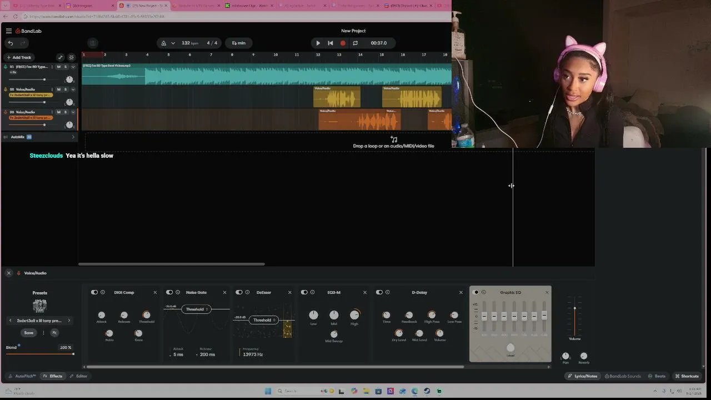Image resolution: width=711 pixels, height=400 pixels.
Task: Solo track 01 beat track
Action: 66,67
